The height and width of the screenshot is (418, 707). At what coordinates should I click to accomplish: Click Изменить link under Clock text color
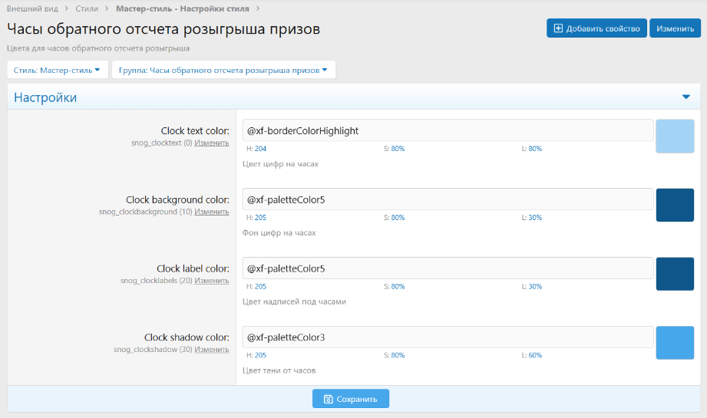[x=211, y=143]
